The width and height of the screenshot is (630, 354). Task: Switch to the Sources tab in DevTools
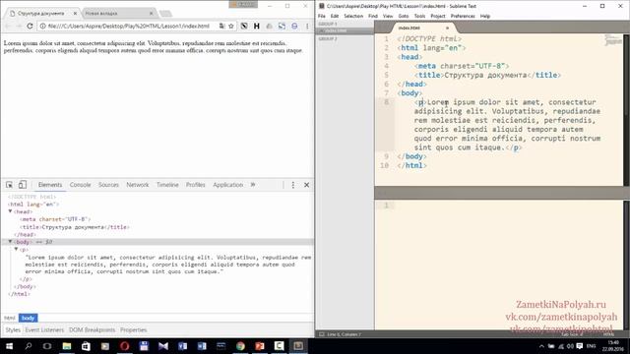click(x=108, y=185)
